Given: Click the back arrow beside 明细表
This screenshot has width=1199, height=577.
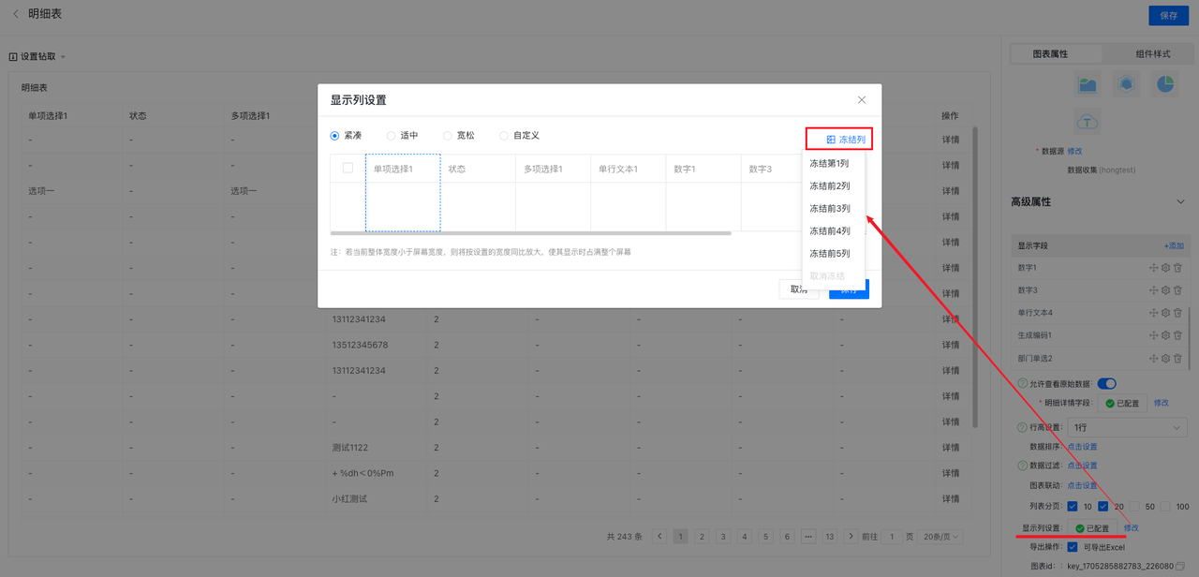Looking at the screenshot, I should point(15,14).
